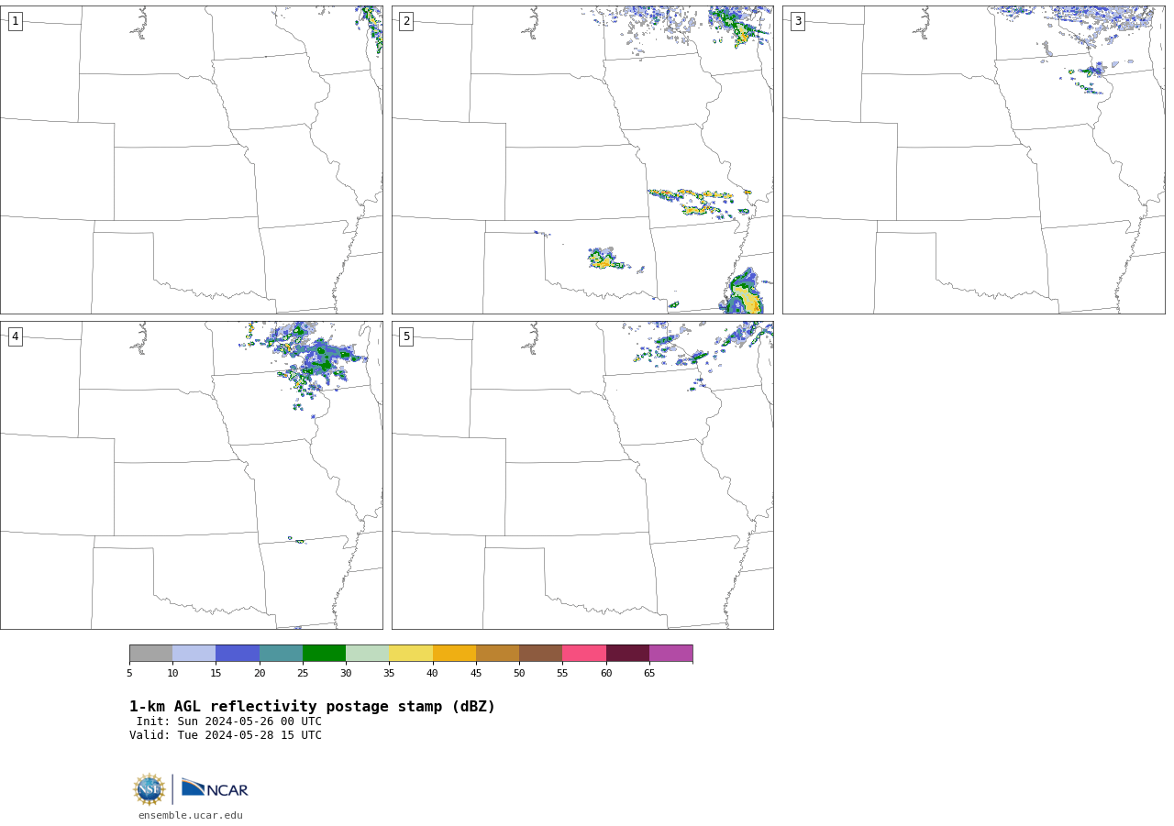The height and width of the screenshot is (826, 1174).
Task: Open postage stamp map panel 1
Action: click(x=192, y=160)
